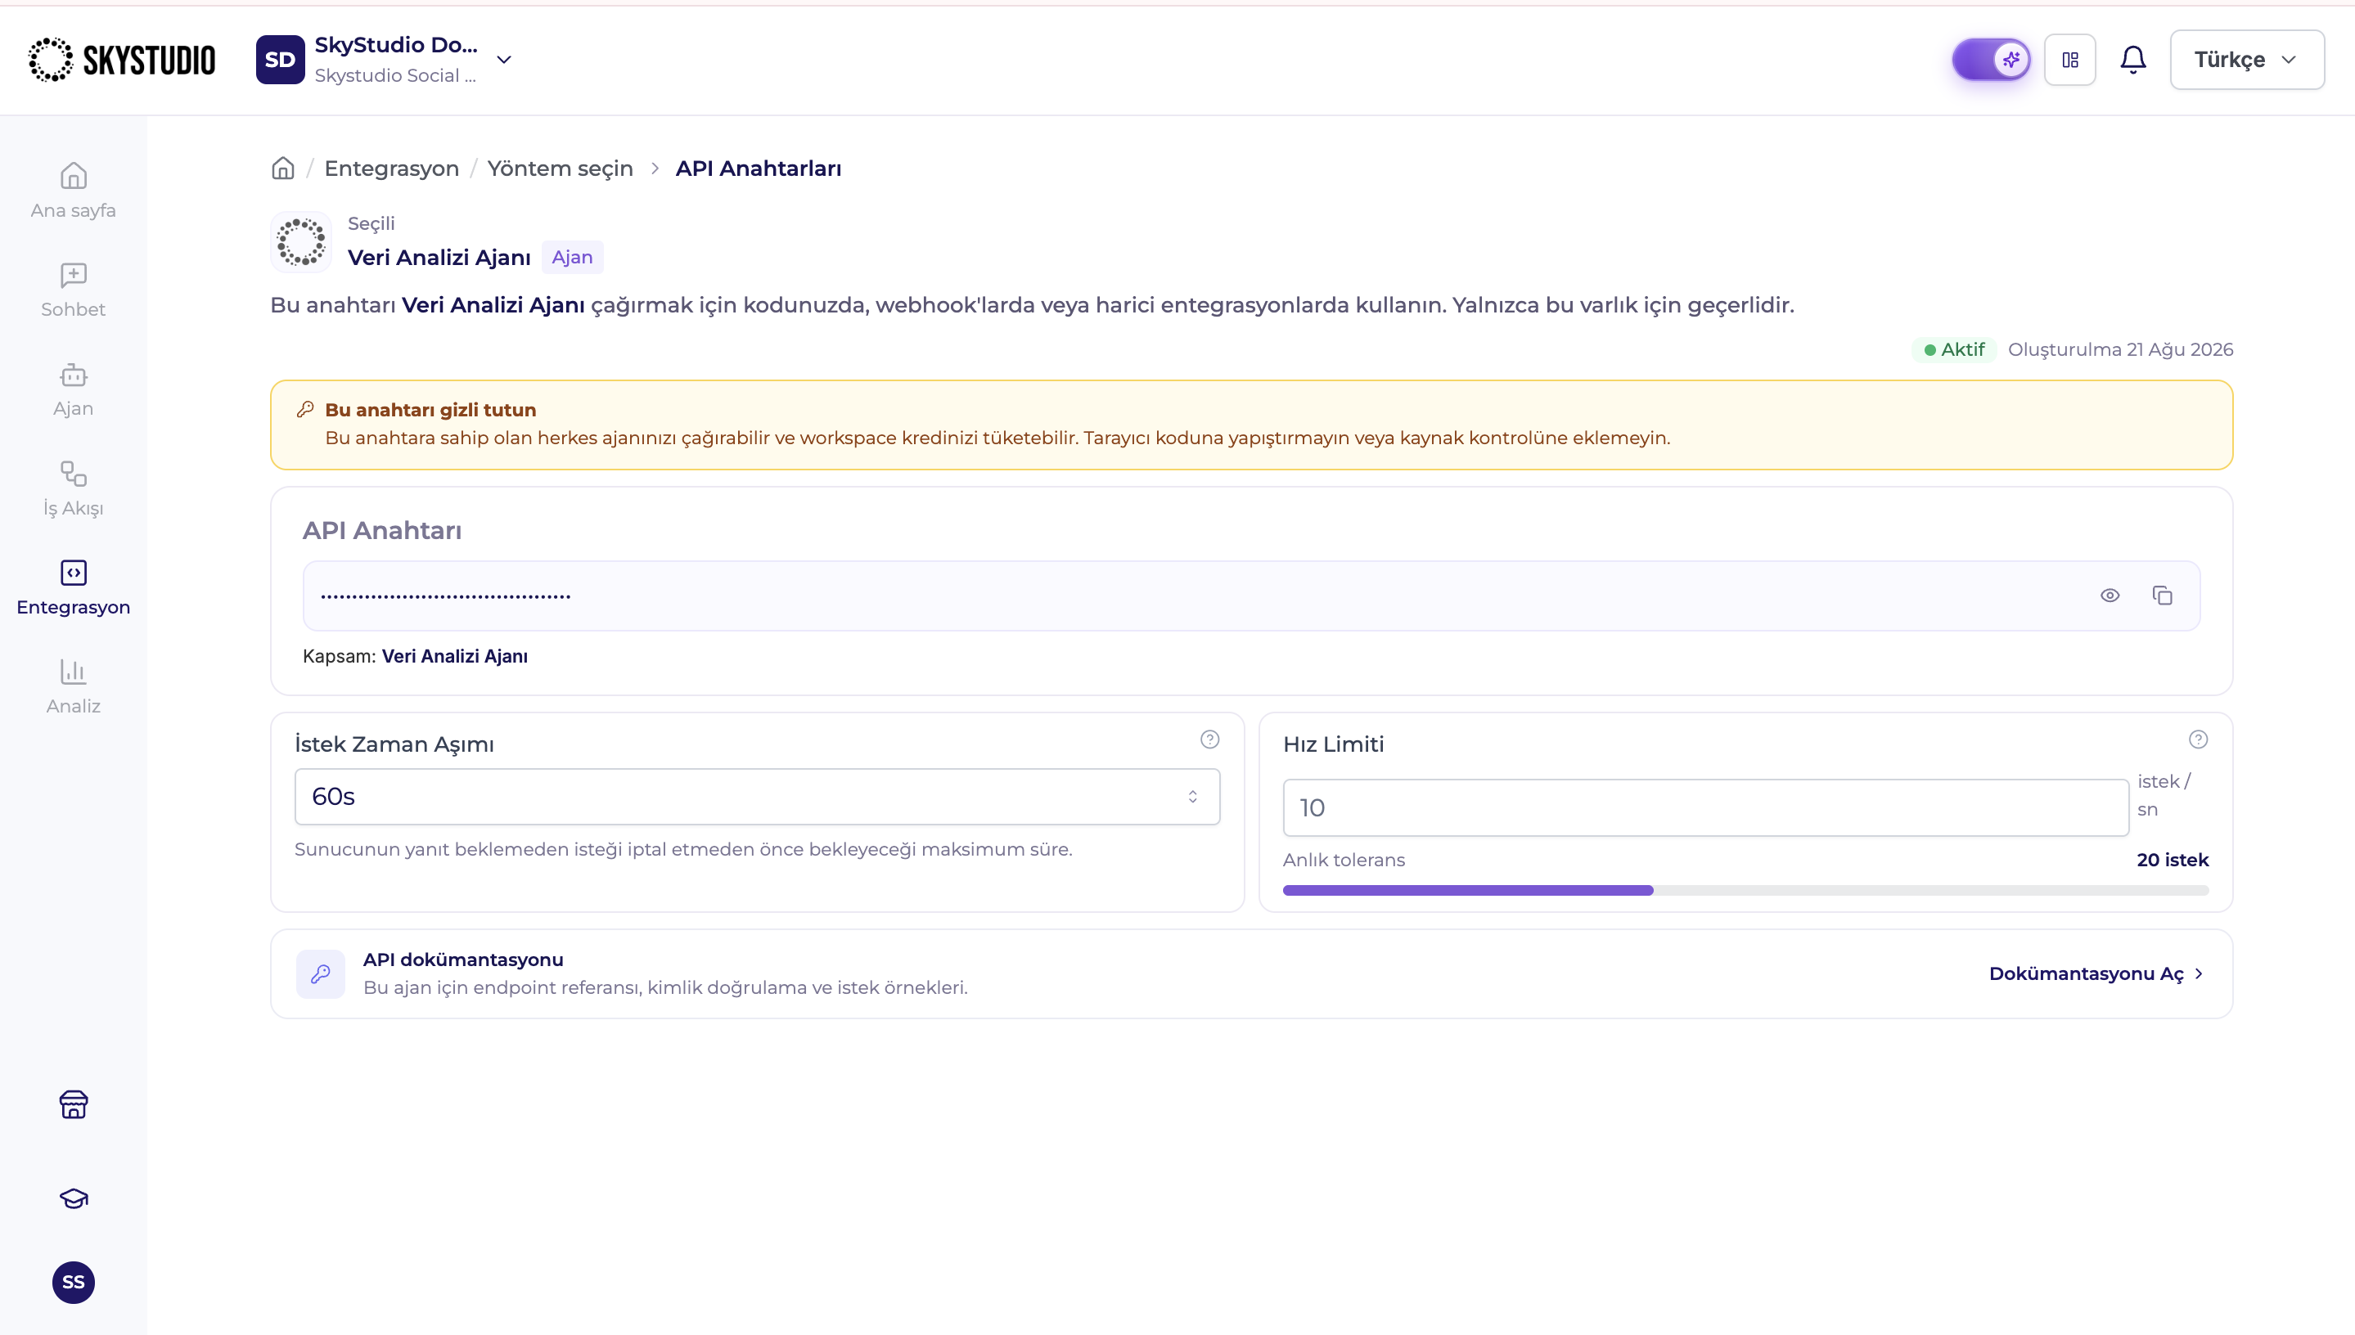Click the 20 istek value
Screen dimensions: 2355x1335
coord(2173,860)
